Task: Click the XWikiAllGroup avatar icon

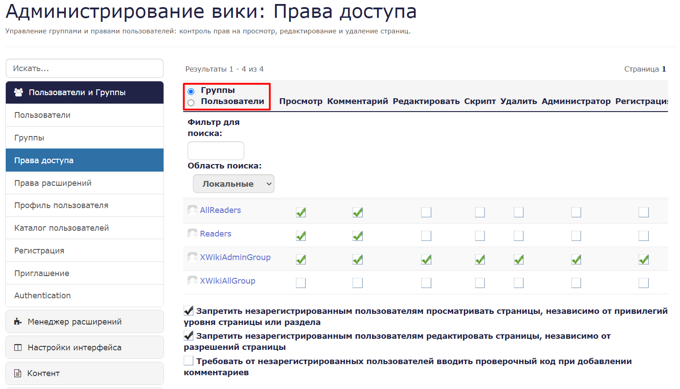Action: 193,281
